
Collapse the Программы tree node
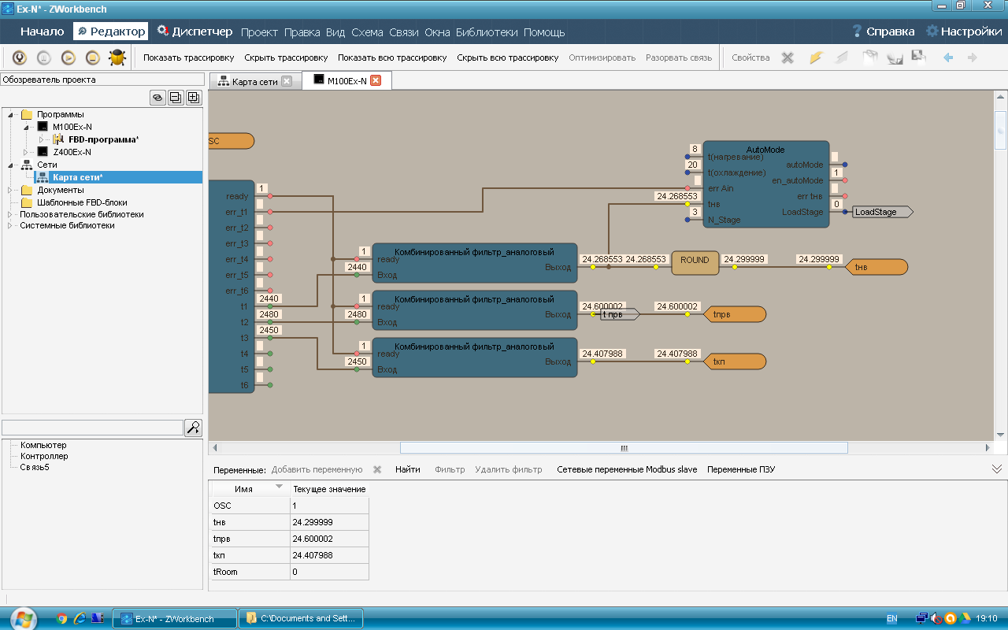(10, 114)
